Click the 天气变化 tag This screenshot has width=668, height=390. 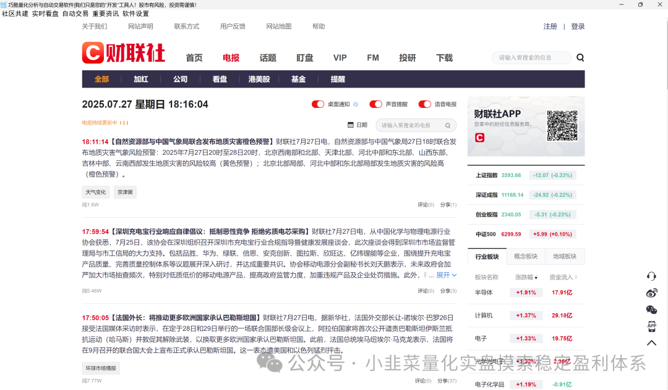pos(96,192)
